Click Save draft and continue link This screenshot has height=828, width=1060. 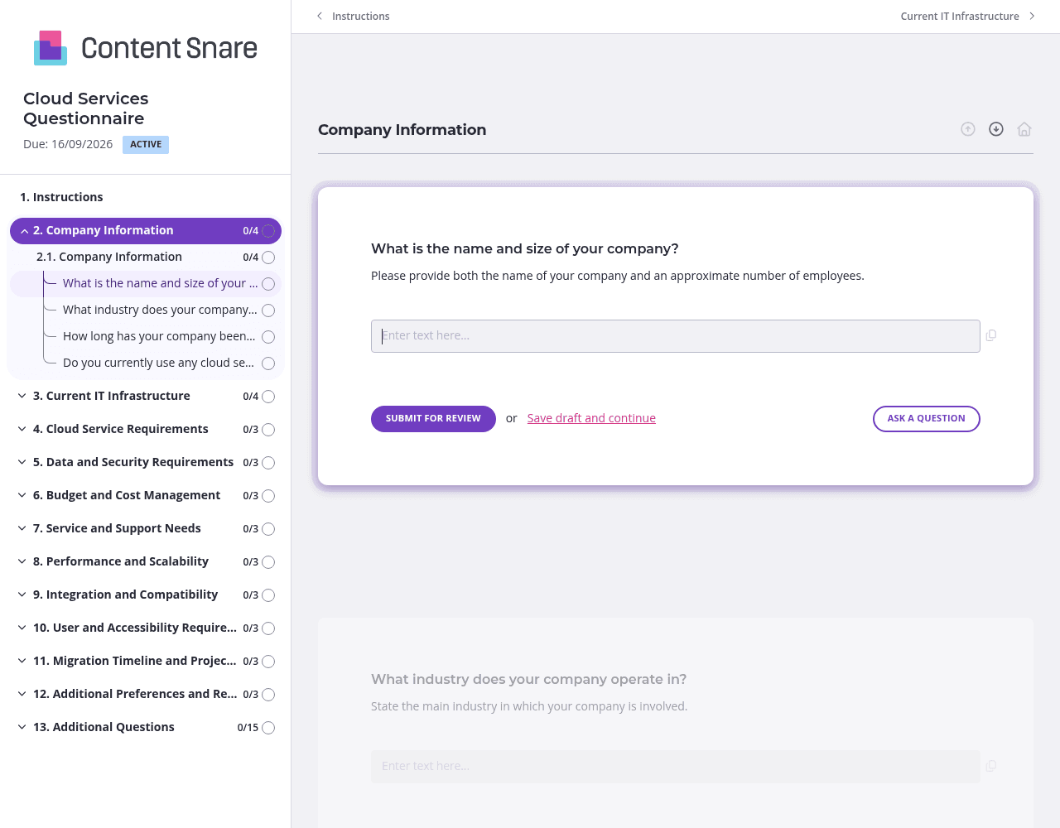[591, 418]
